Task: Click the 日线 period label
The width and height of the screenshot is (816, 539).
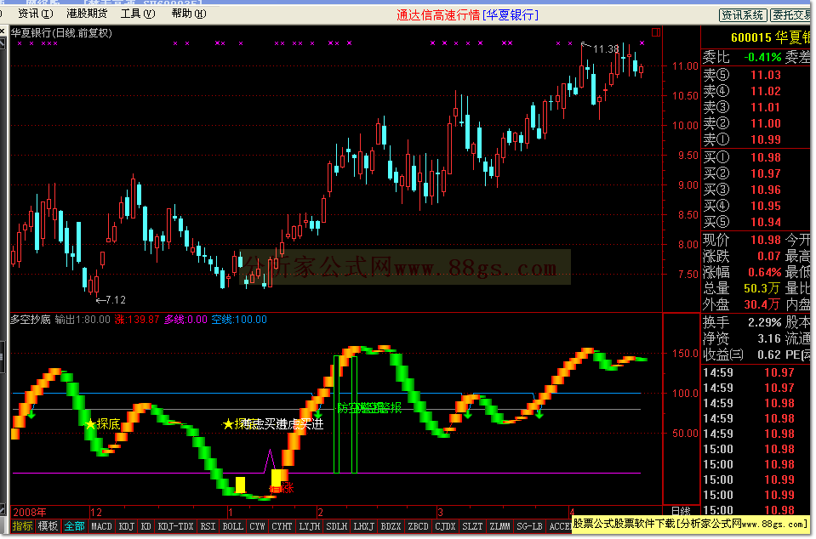Action: 681,512
